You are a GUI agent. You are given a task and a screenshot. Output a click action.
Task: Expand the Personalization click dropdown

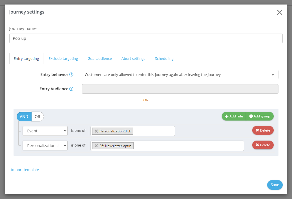[45, 146]
